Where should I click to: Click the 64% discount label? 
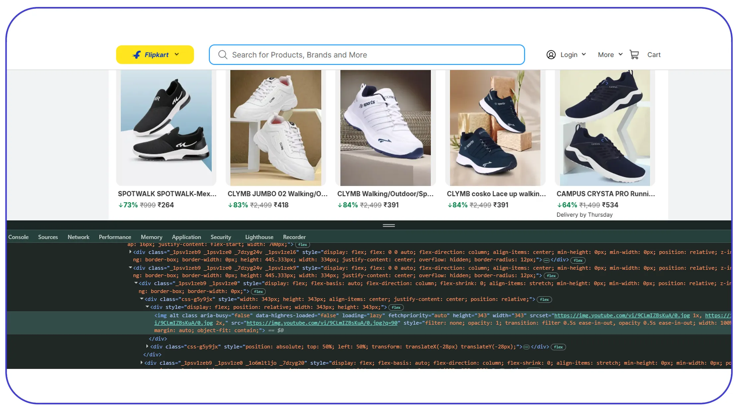567,205
